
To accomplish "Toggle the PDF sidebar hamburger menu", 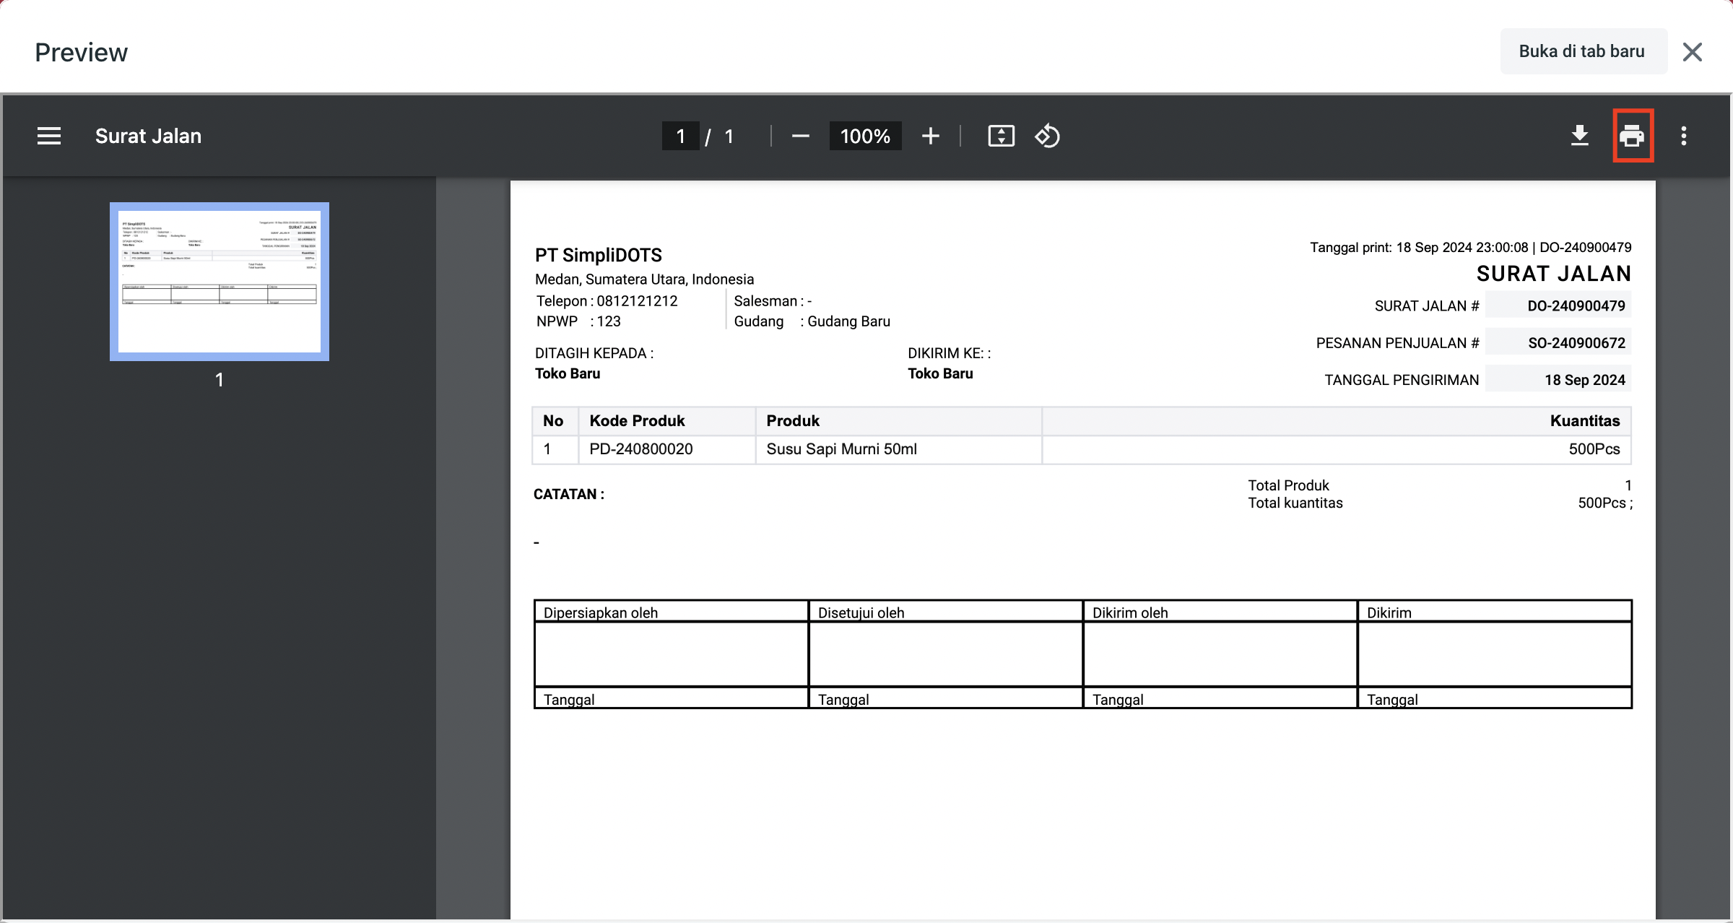I will [49, 136].
